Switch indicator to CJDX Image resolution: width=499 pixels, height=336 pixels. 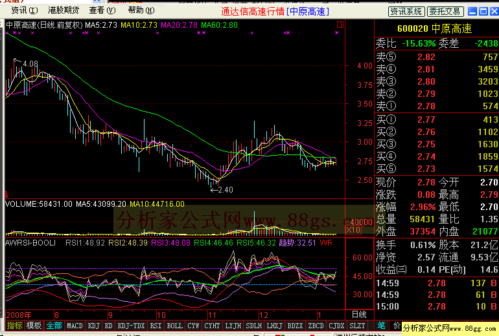click(x=336, y=326)
